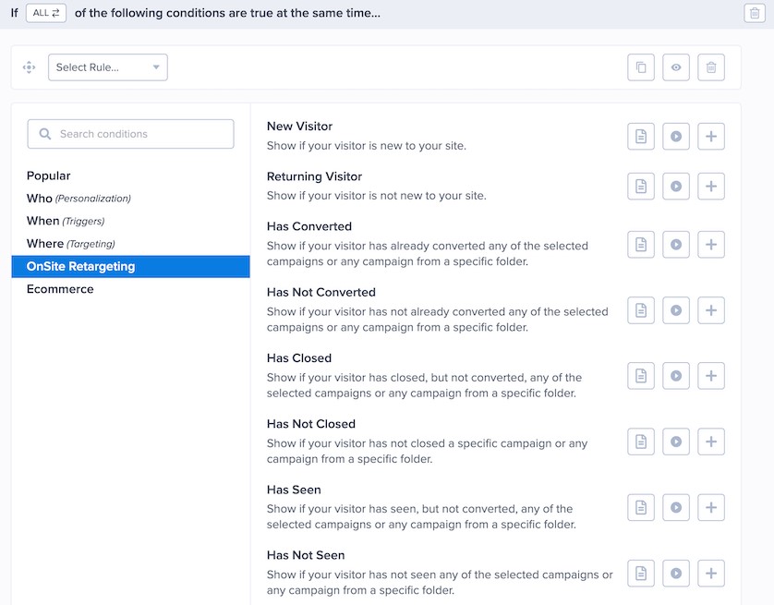
Task: Add the Has Seen condition
Action: [711, 507]
